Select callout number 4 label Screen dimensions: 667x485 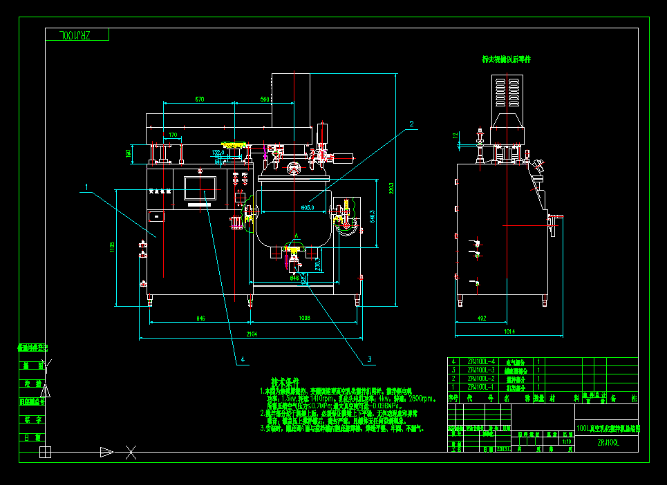[243, 360]
